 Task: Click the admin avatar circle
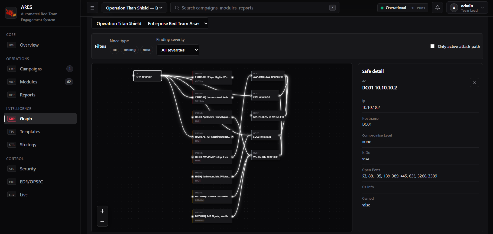point(454,8)
